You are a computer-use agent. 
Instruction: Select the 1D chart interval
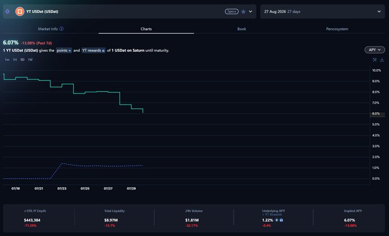22,60
